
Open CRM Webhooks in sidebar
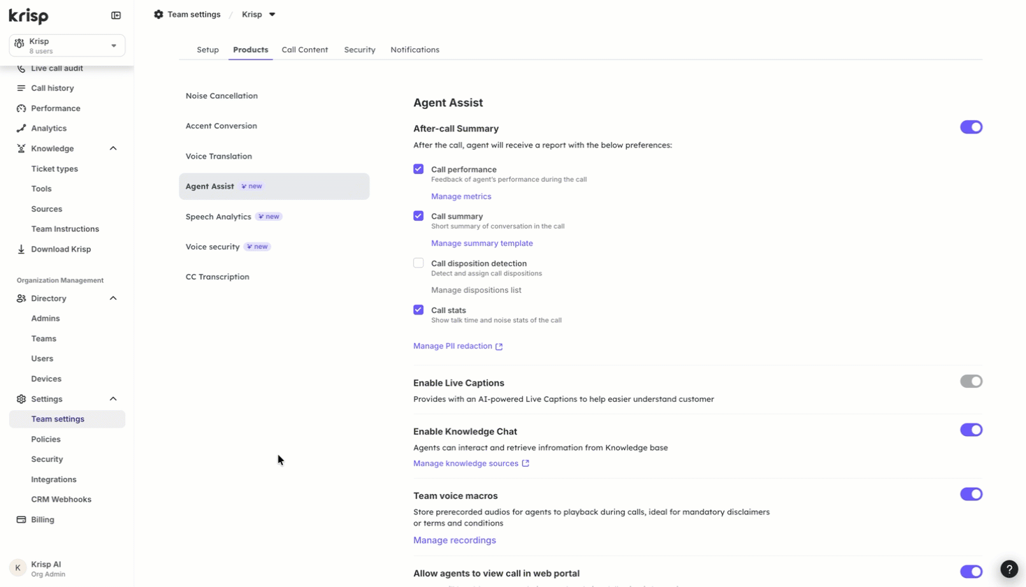click(62, 500)
